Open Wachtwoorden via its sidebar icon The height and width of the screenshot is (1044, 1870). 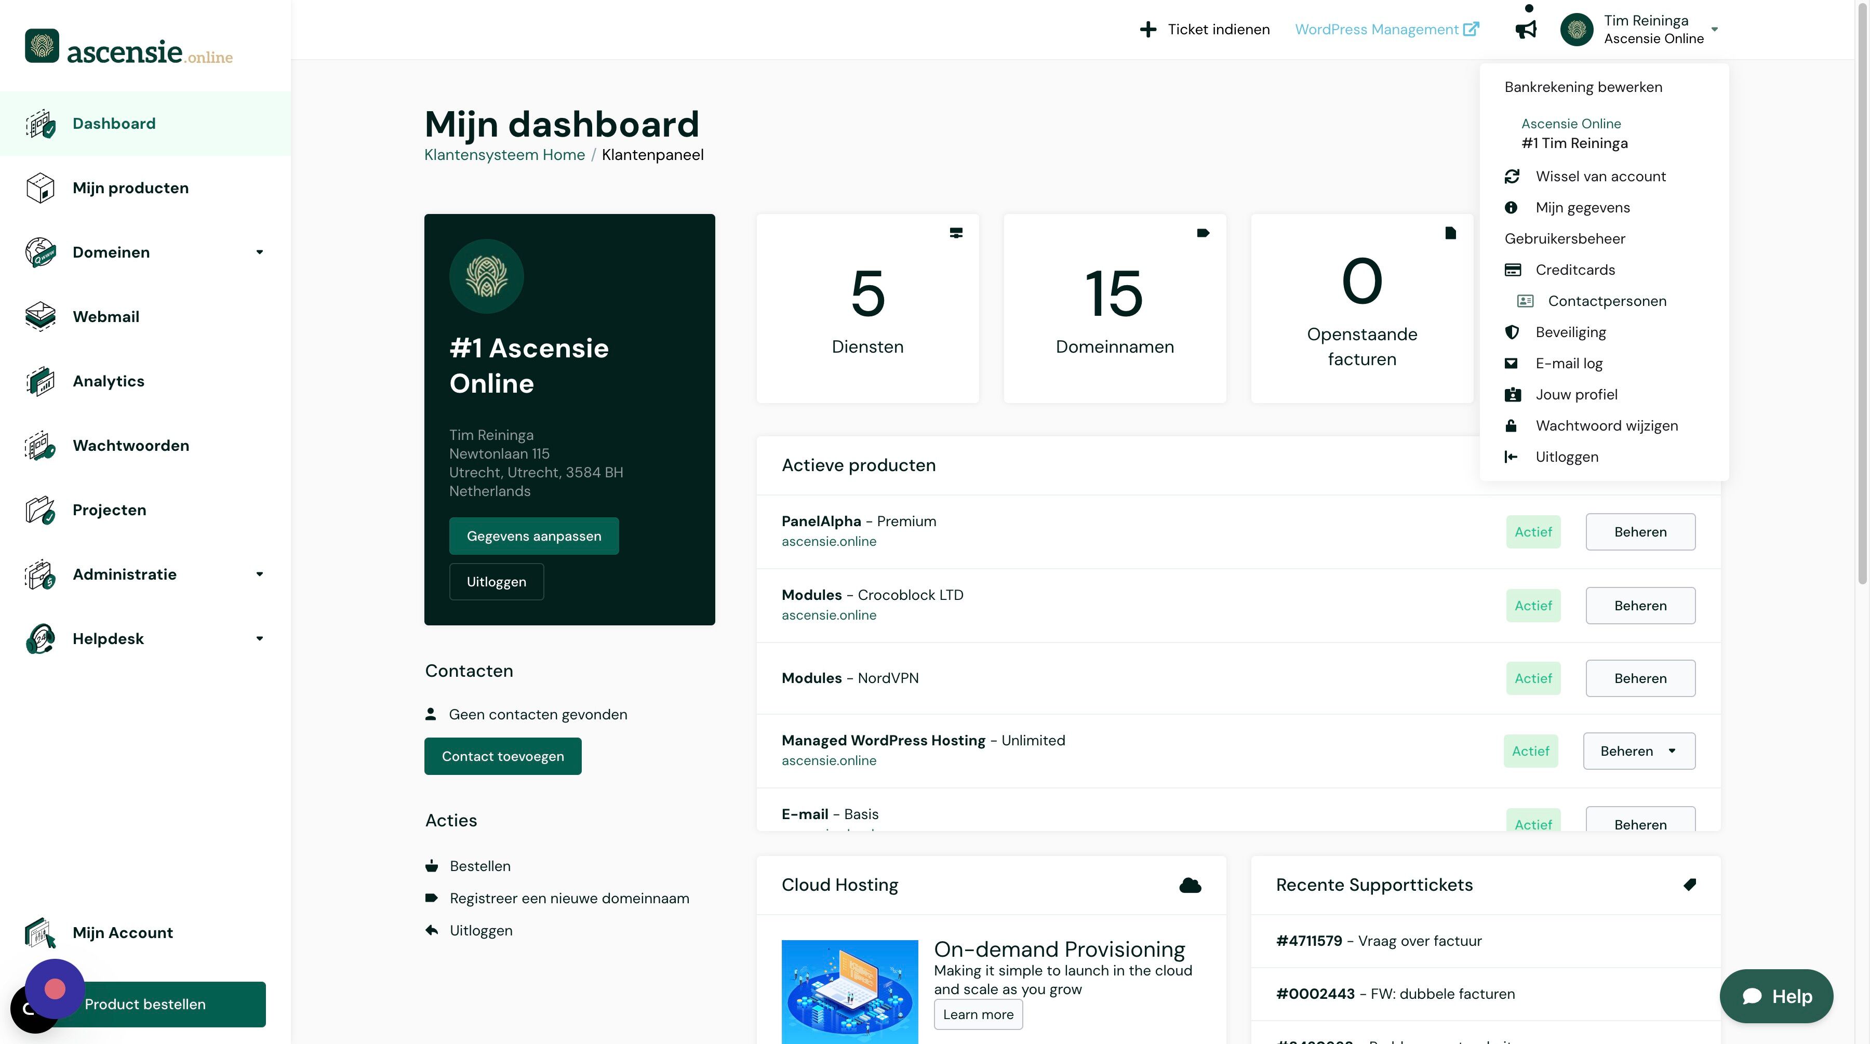click(41, 446)
